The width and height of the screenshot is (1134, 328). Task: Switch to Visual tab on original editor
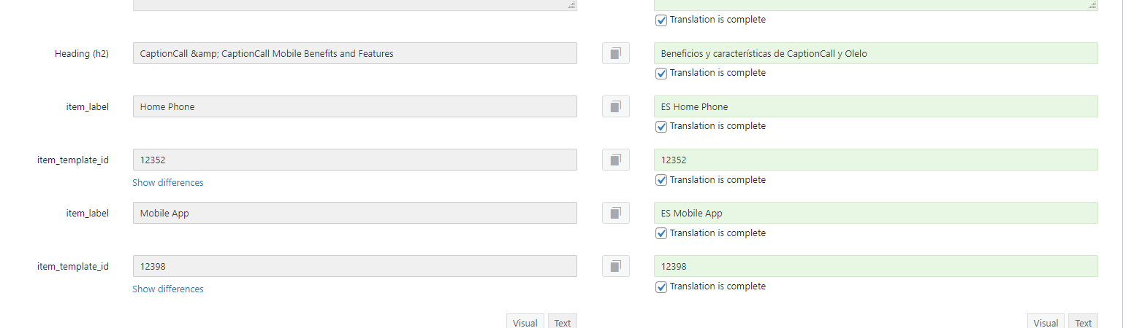pyautogui.click(x=525, y=321)
